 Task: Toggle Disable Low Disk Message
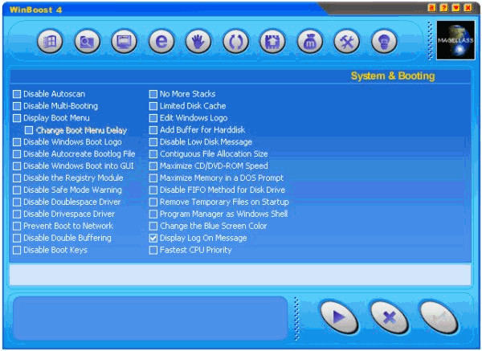153,142
